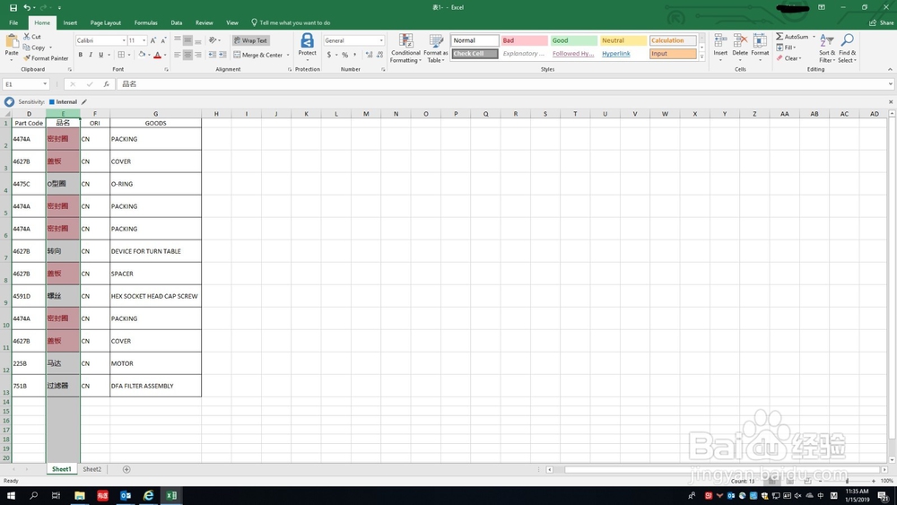
Task: Open Find & Select menu
Action: point(848,48)
